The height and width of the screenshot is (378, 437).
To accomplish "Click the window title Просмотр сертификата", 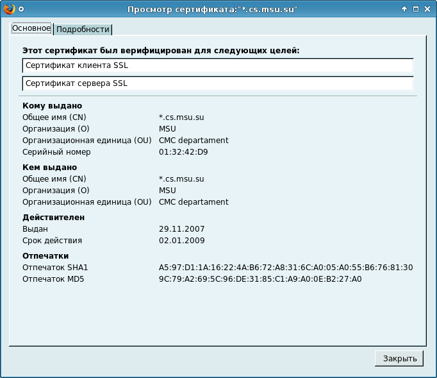I will 212,10.
